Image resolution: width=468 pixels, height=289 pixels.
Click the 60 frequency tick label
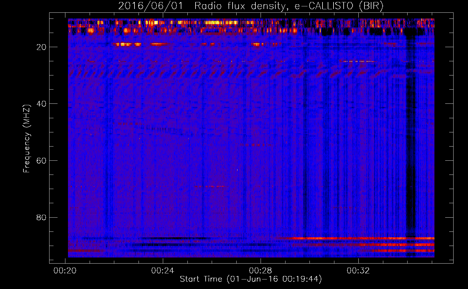41,161
